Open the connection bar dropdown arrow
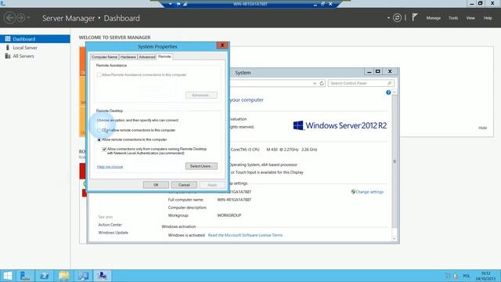The image size is (501, 282). 171,4
